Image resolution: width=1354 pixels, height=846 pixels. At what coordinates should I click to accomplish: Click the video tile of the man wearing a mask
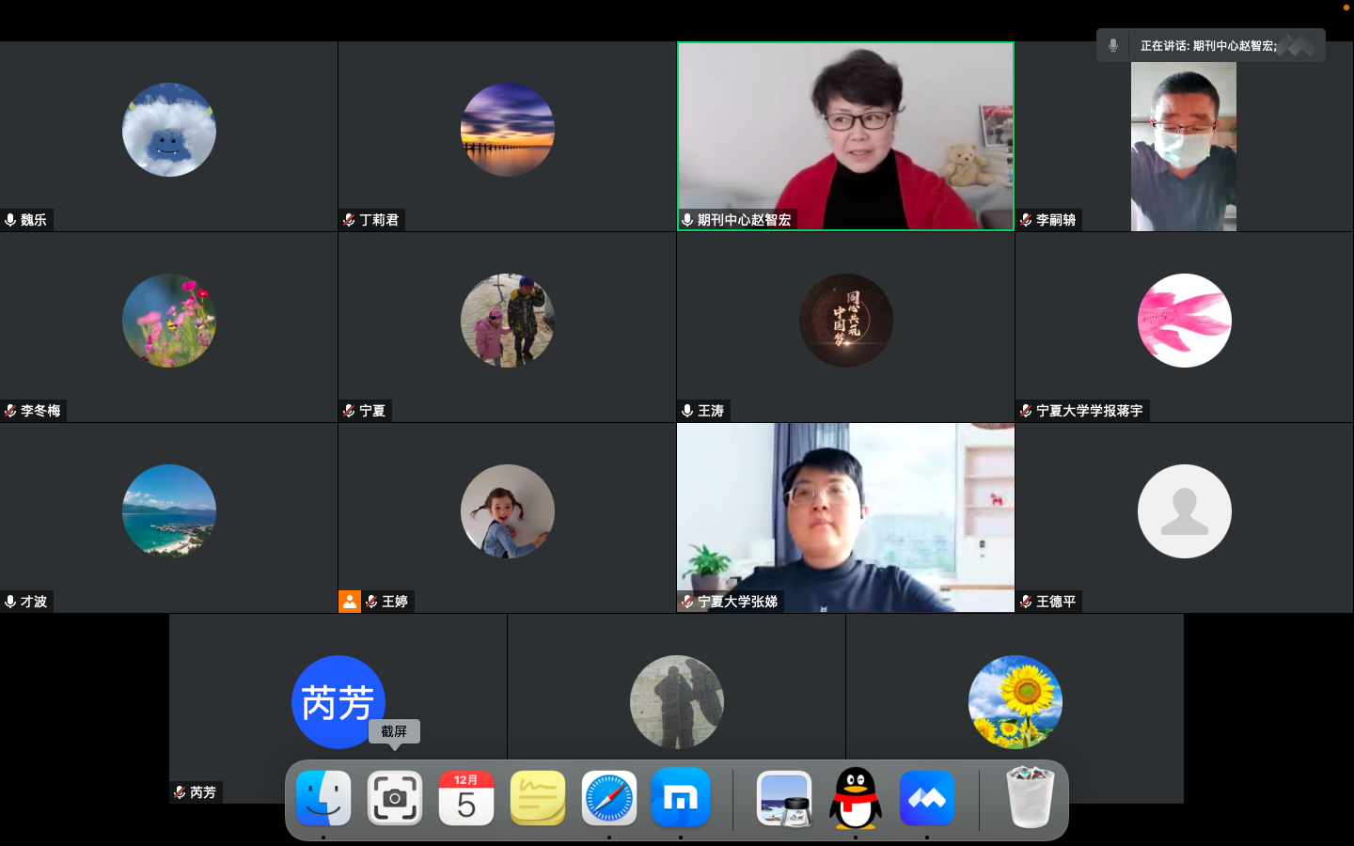(1183, 146)
